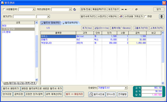Click item table scrollbar down arrow
167x102 pixels.
point(163,83)
